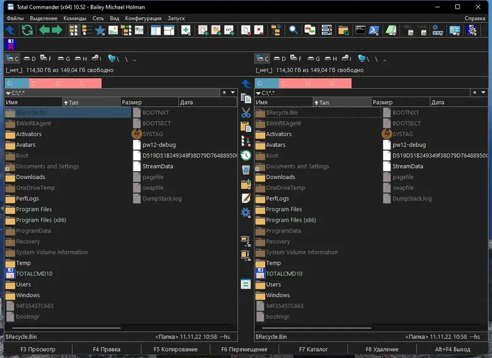This screenshot has height=358, width=492.
Task: Open left panel directory history dropdown arrow
Action: tap(234, 92)
